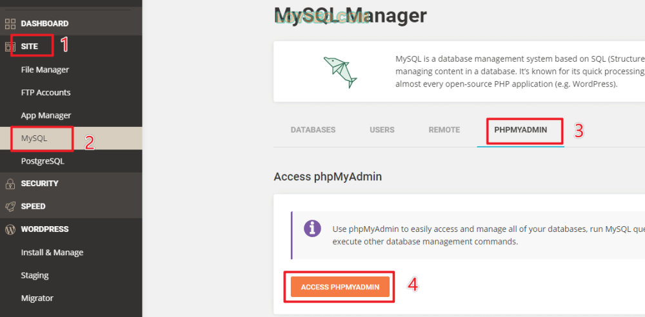Click the purple info icon
The height and width of the screenshot is (317, 645).
(x=312, y=229)
